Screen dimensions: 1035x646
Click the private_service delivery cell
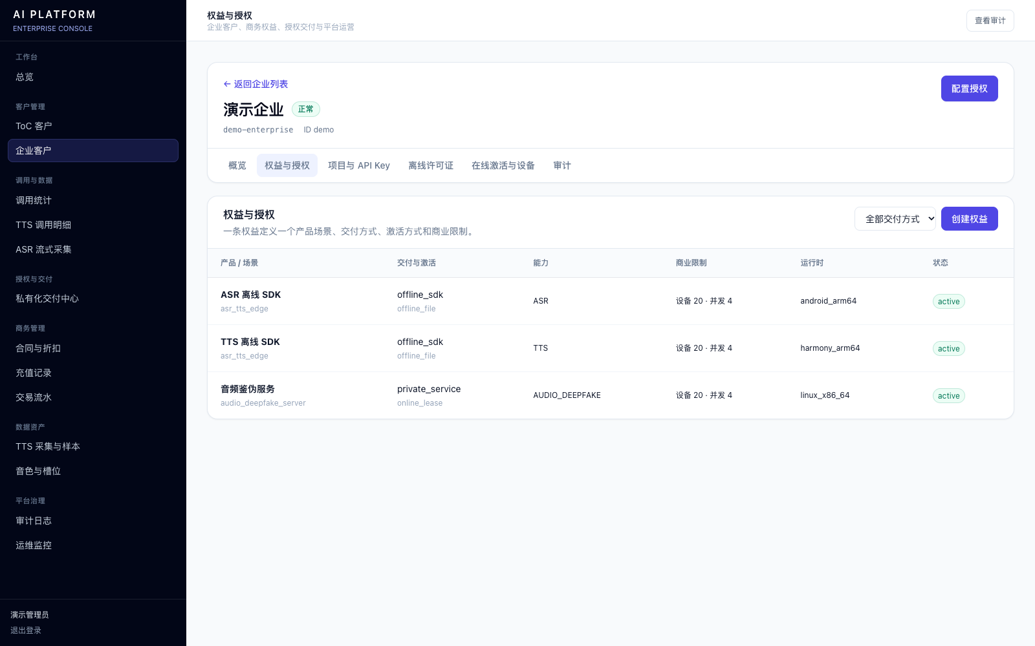[429, 389]
